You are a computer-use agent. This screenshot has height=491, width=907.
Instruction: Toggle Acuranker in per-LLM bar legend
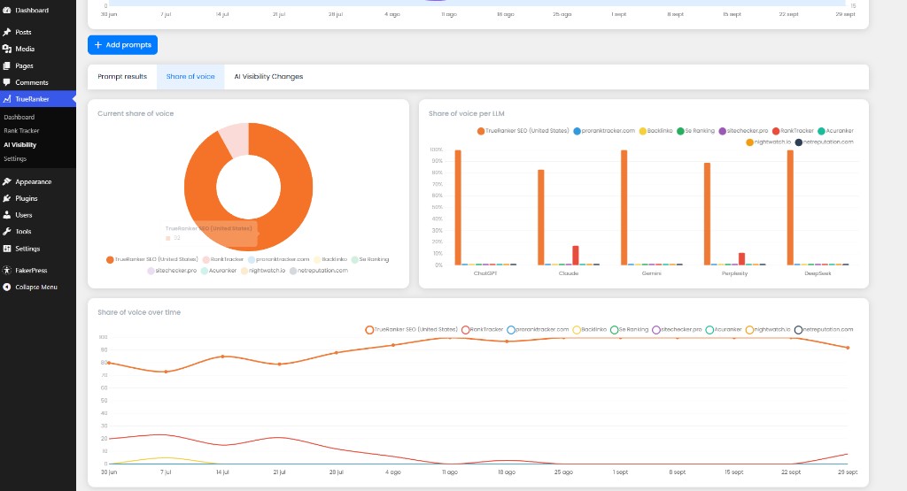click(x=836, y=131)
